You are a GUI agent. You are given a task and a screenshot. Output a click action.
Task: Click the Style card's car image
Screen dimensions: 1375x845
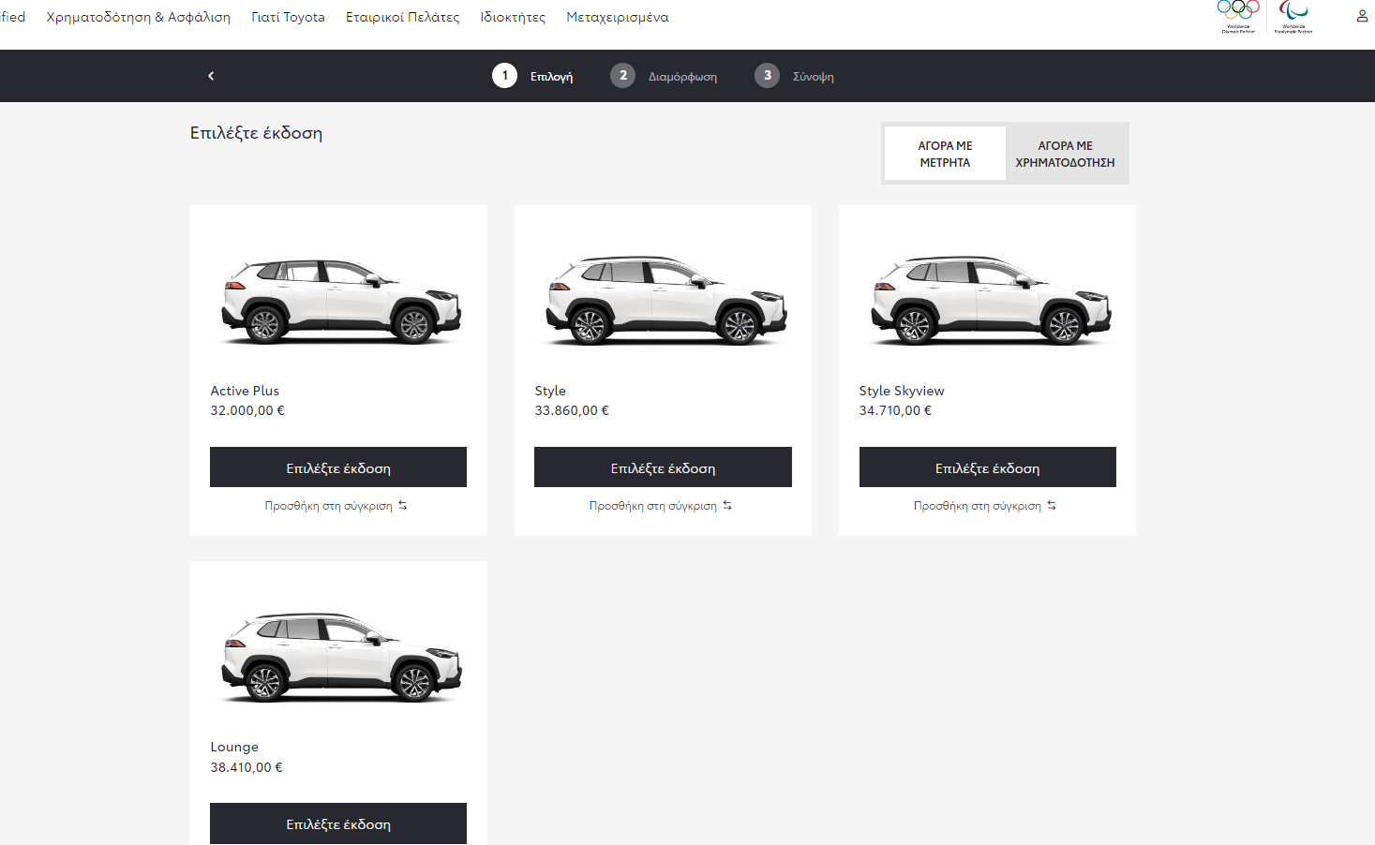pos(666,300)
